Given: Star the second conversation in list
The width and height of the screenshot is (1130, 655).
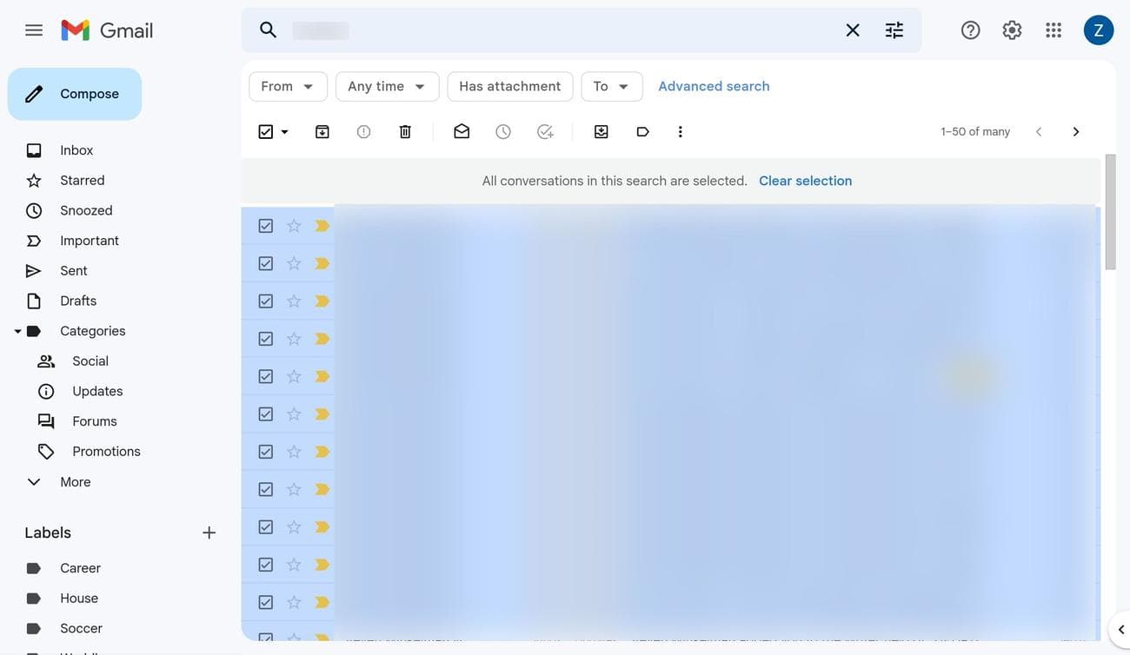Looking at the screenshot, I should (x=294, y=263).
